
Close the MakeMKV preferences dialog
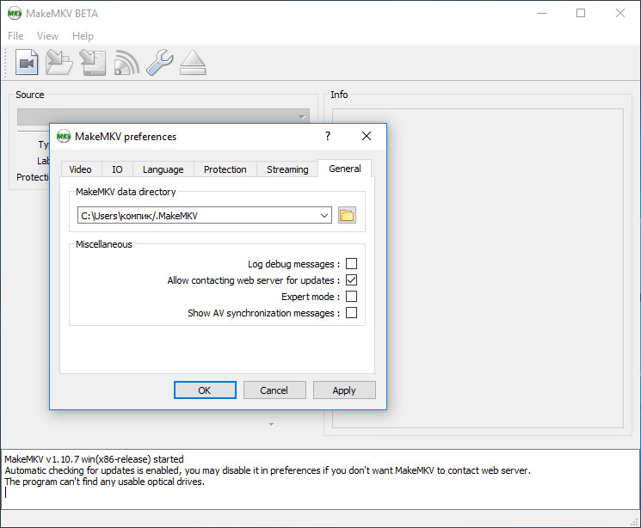(367, 136)
